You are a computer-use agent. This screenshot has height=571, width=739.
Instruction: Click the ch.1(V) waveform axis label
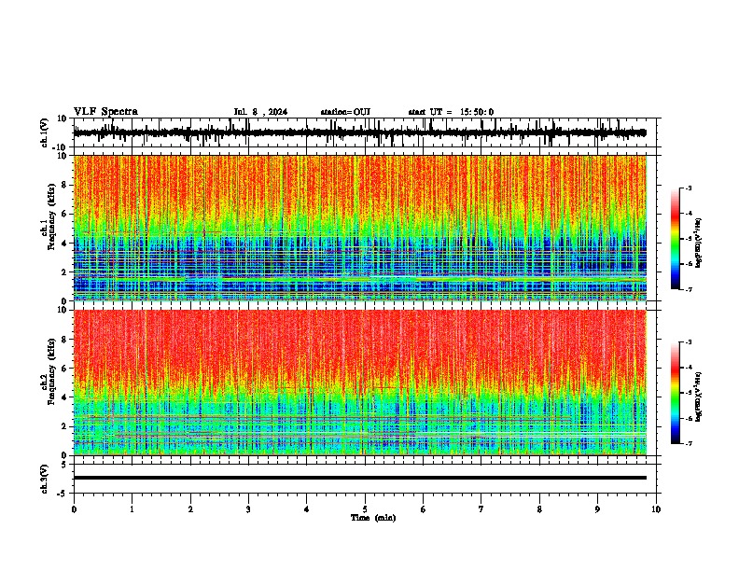point(45,132)
